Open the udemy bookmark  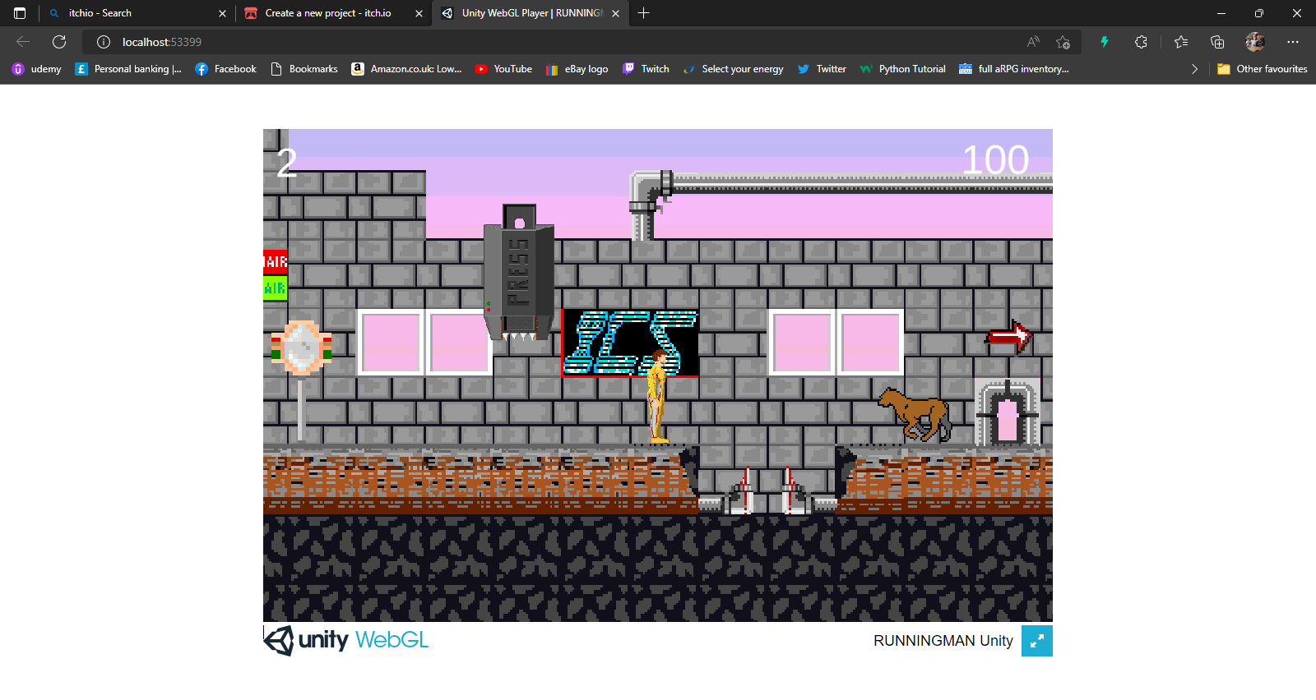click(x=37, y=69)
